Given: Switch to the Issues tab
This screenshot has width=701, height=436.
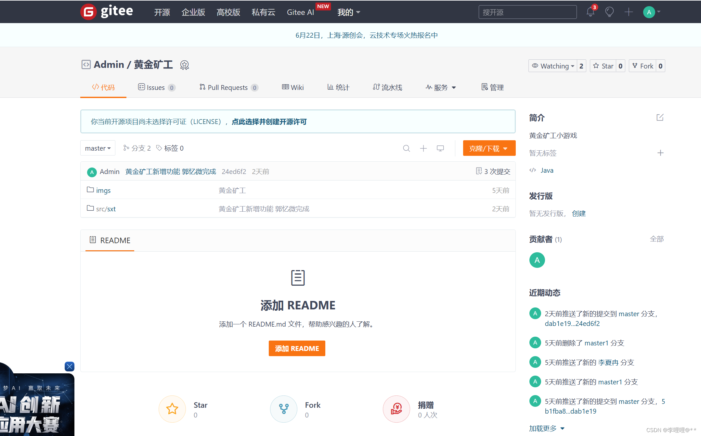Looking at the screenshot, I should (x=156, y=87).
